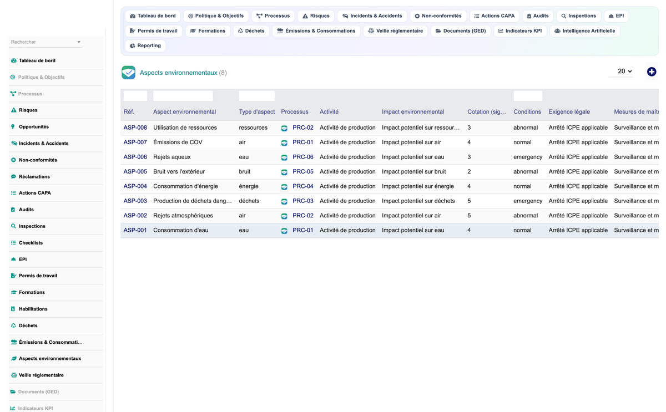Click the sidebar Permis de travail icon
The width and height of the screenshot is (666, 412).
pos(14,276)
